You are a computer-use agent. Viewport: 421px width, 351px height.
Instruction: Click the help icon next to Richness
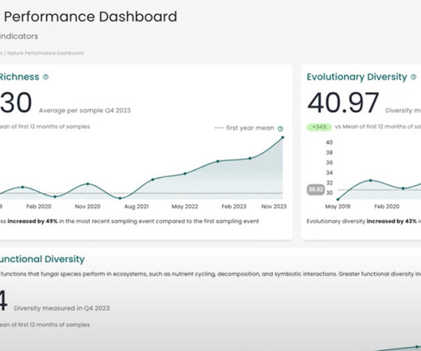pyautogui.click(x=46, y=77)
